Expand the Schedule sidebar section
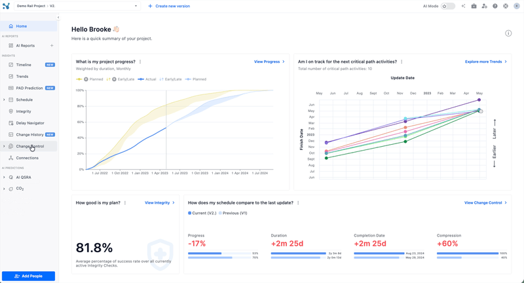The image size is (524, 283). click(x=4, y=100)
